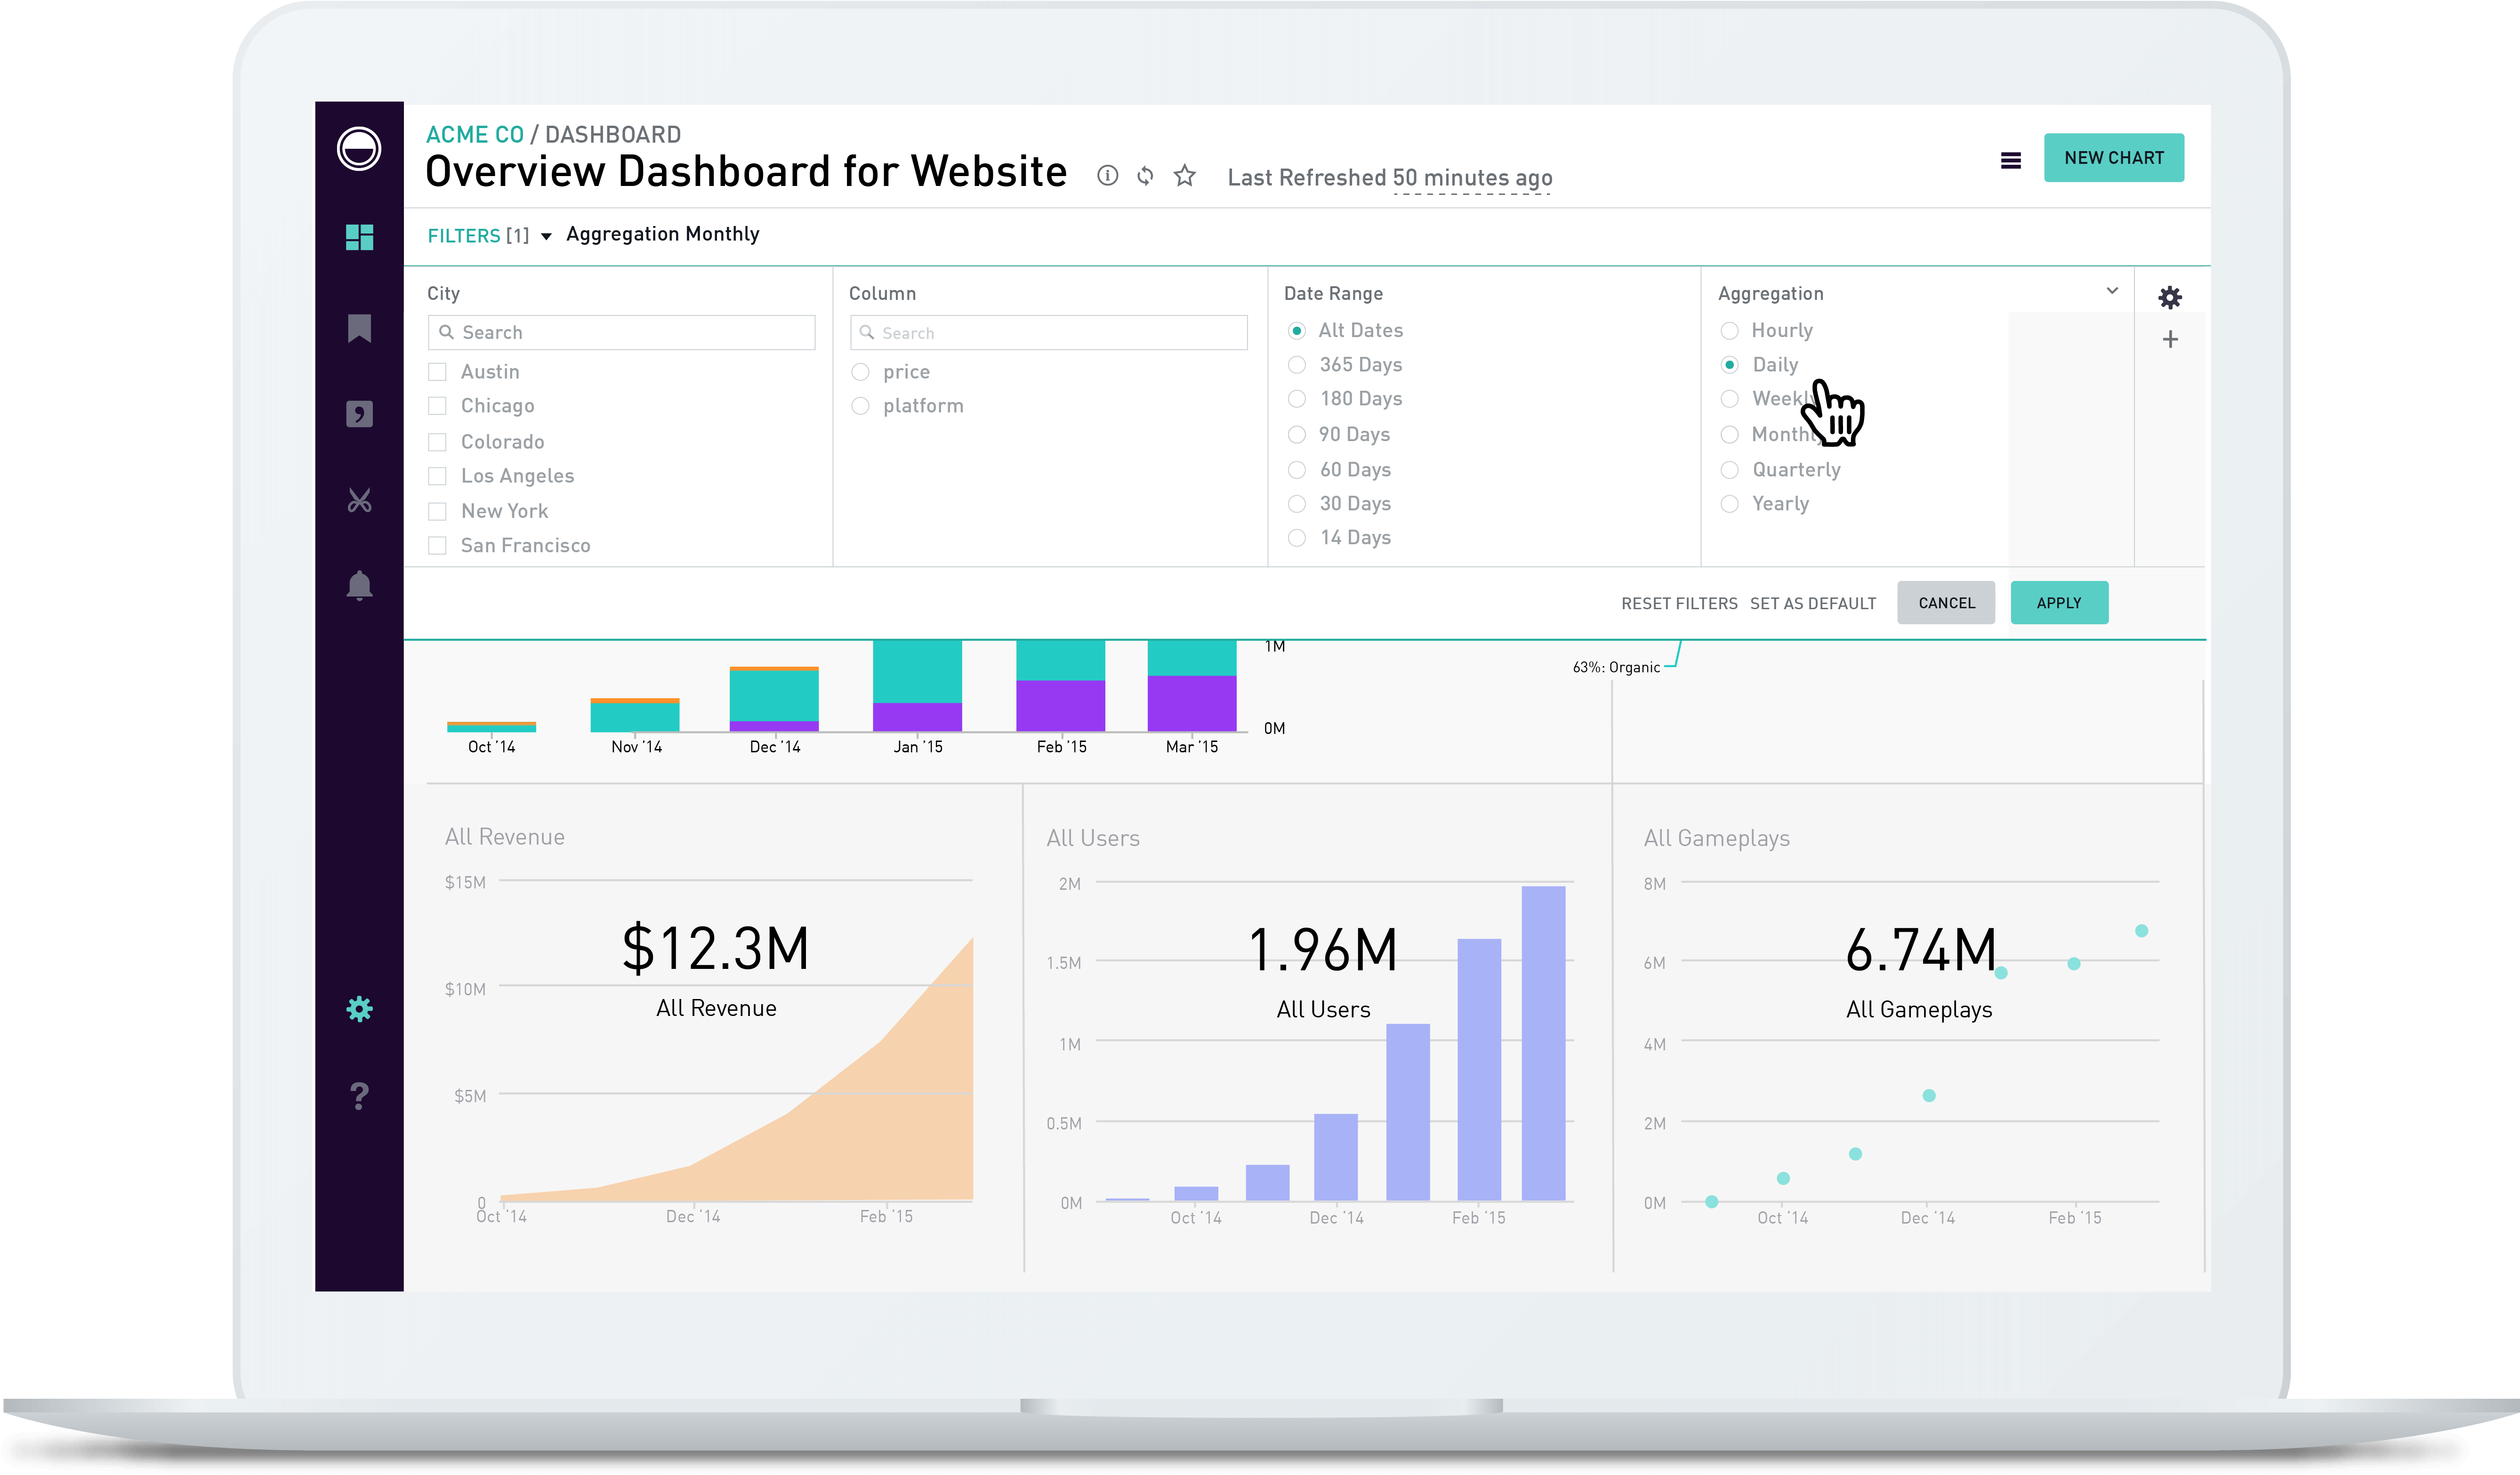Select 90 Days date range
Image resolution: width=2520 pixels, height=1475 pixels.
[1297, 434]
